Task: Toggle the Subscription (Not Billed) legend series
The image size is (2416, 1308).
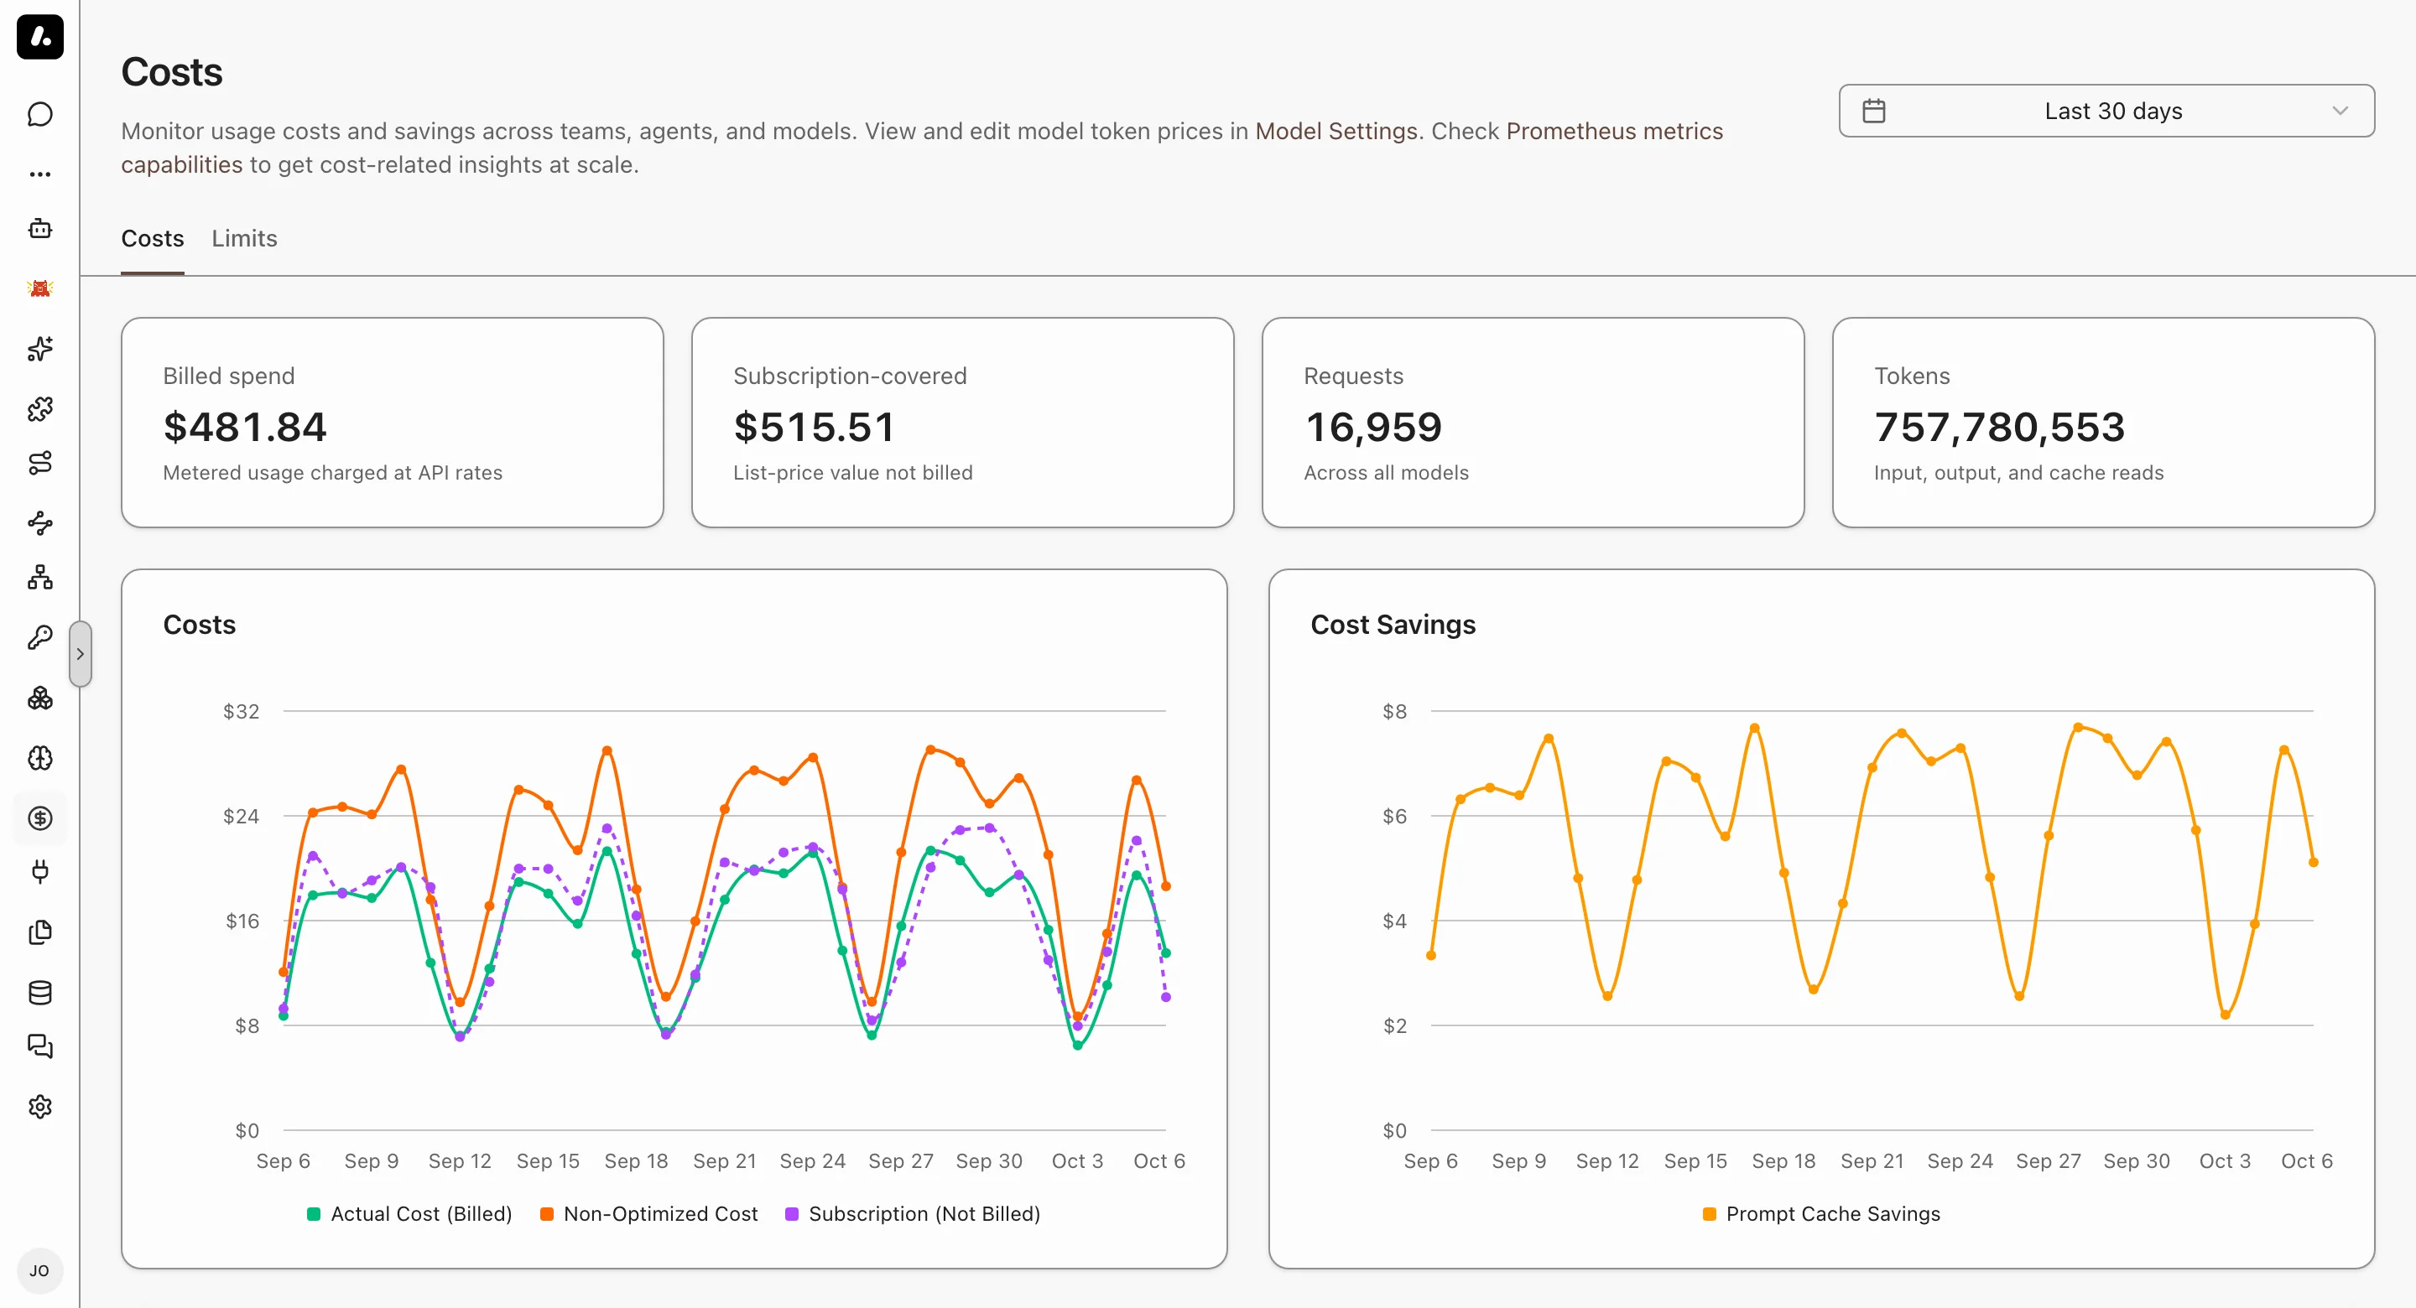Action: (x=913, y=1213)
